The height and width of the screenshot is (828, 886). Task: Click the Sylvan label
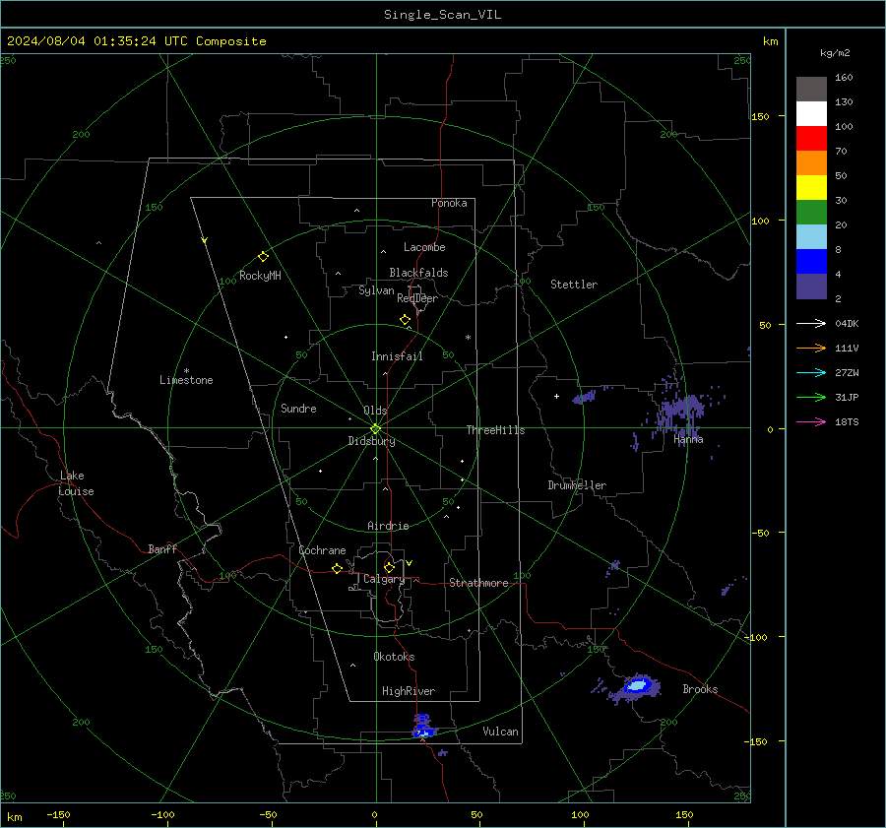point(376,290)
